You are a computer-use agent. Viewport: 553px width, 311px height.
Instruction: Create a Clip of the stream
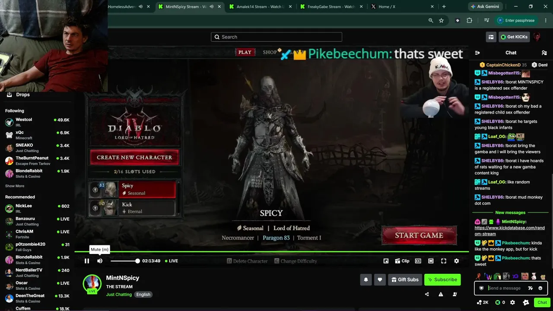[x=402, y=261]
